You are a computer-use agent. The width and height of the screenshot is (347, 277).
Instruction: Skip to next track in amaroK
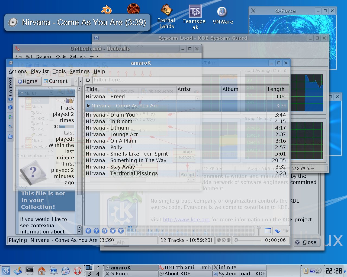(121, 231)
